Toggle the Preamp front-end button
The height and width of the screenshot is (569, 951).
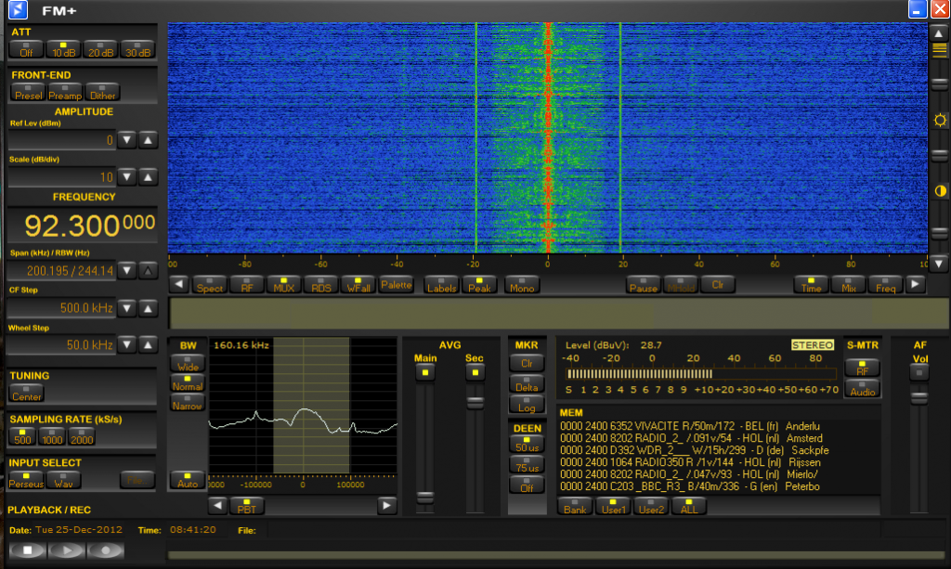(x=64, y=93)
